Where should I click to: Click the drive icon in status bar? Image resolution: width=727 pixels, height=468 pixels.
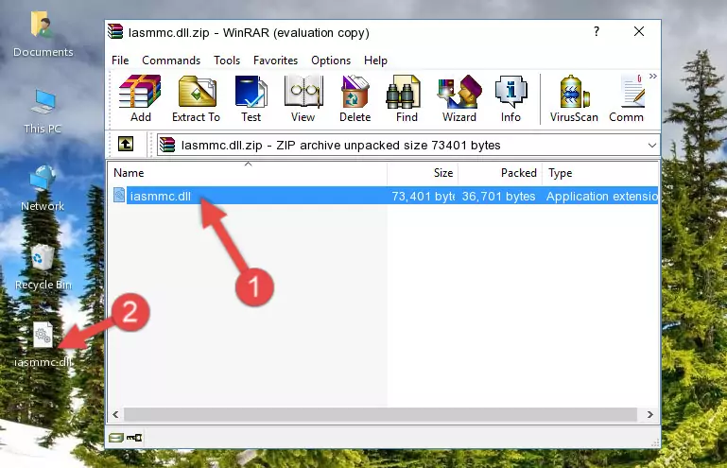click(x=116, y=437)
